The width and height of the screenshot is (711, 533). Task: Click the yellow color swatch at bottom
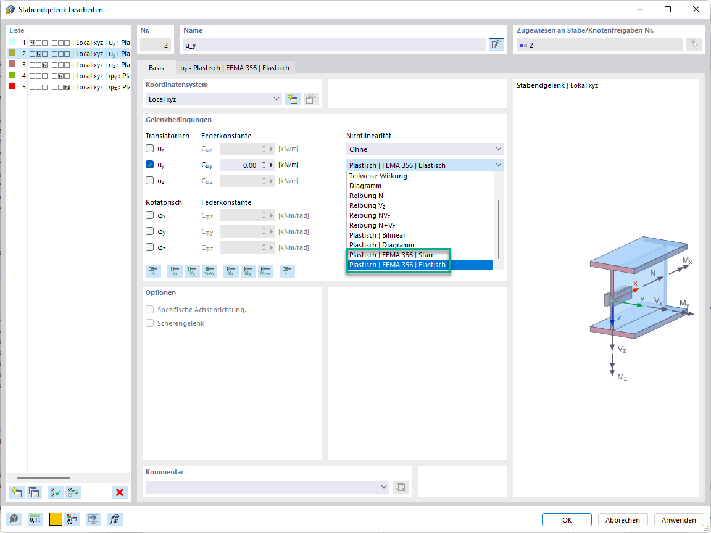pyautogui.click(x=56, y=519)
